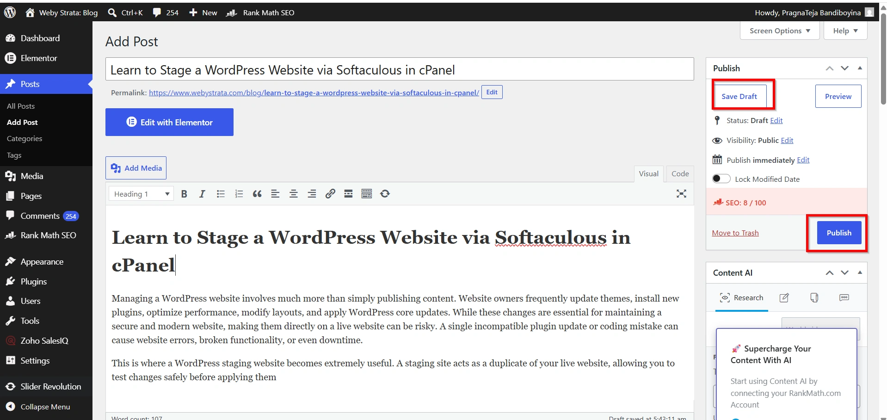Click into the post title field
This screenshot has width=887, height=420.
click(400, 69)
